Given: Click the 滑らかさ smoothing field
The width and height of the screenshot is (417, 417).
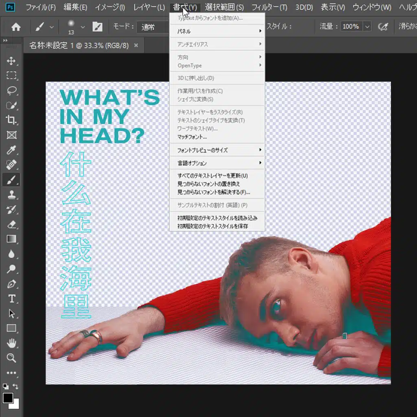Looking at the screenshot, I should (x=407, y=26).
